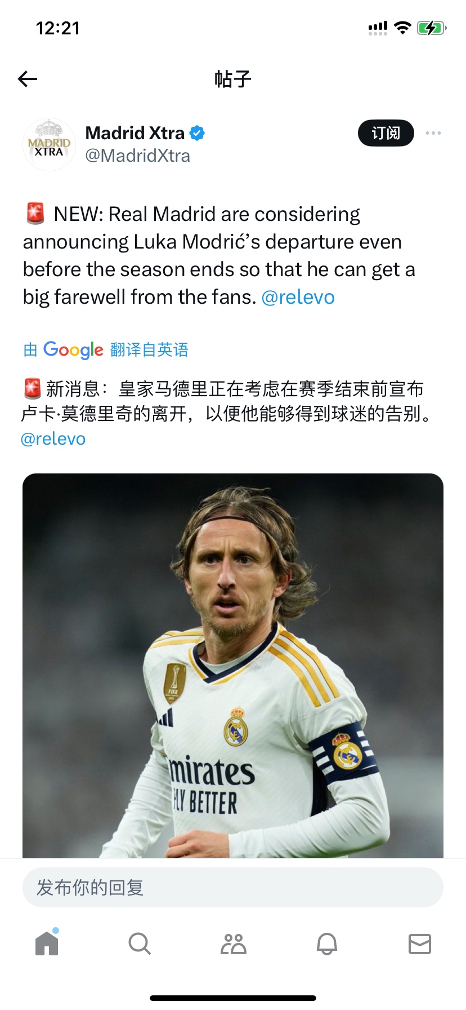Tap the 帖子 page title
The height and width of the screenshot is (1010, 466).
233,79
